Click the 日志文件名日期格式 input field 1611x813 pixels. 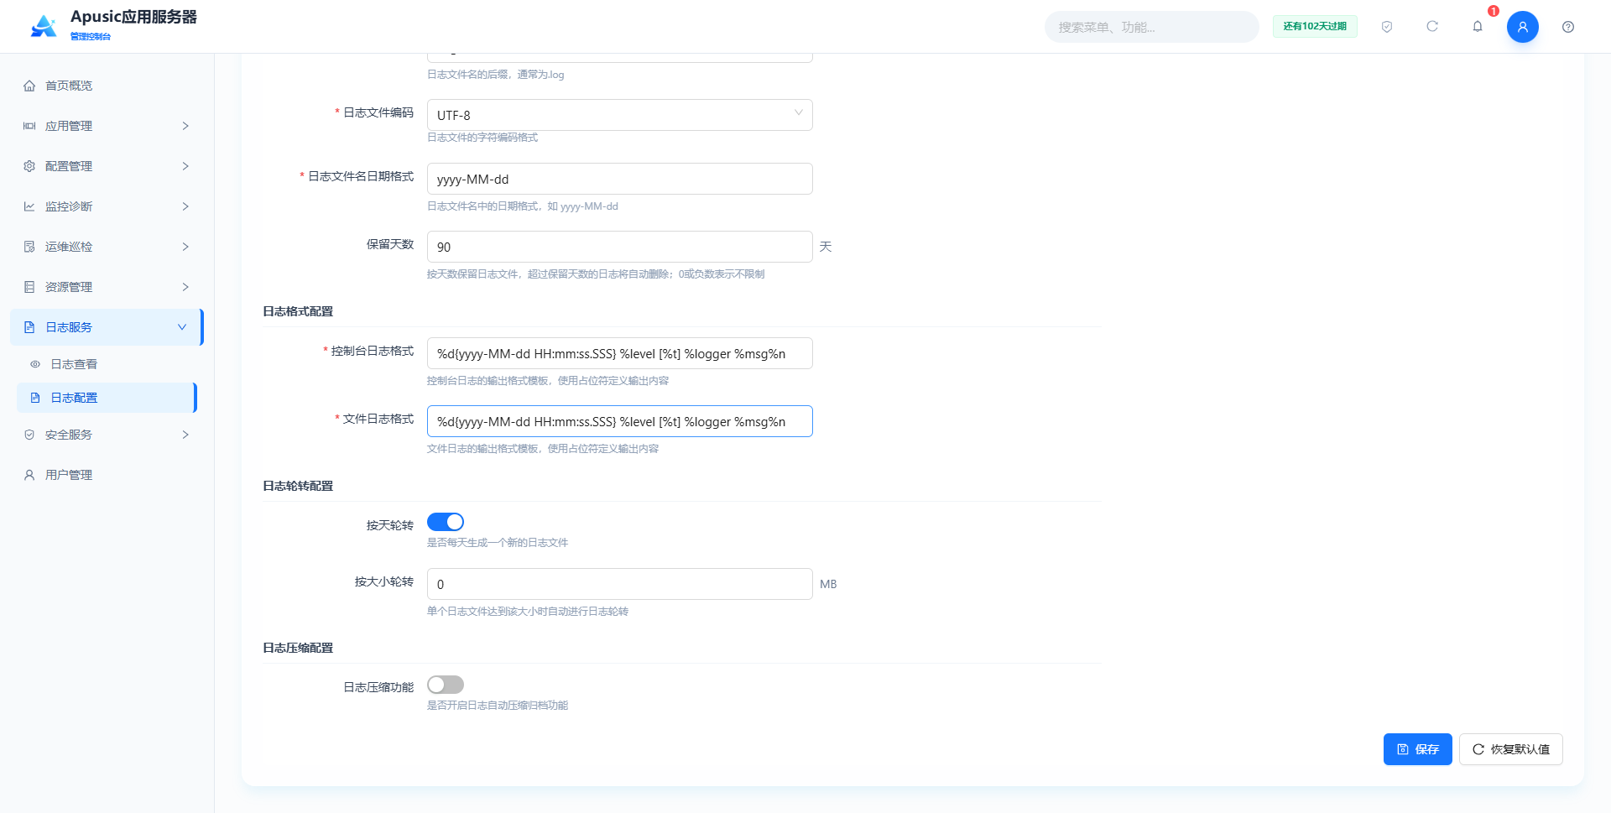620,179
